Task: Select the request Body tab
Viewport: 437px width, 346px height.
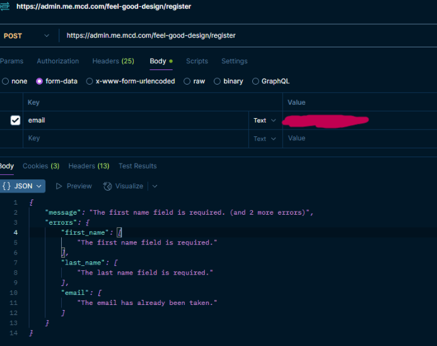Action: click(x=161, y=61)
